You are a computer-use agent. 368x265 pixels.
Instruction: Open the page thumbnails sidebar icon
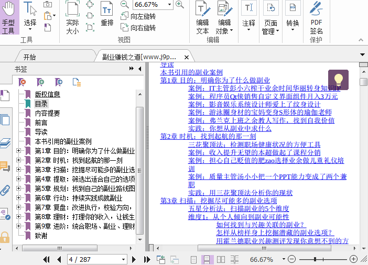click(x=5, y=120)
